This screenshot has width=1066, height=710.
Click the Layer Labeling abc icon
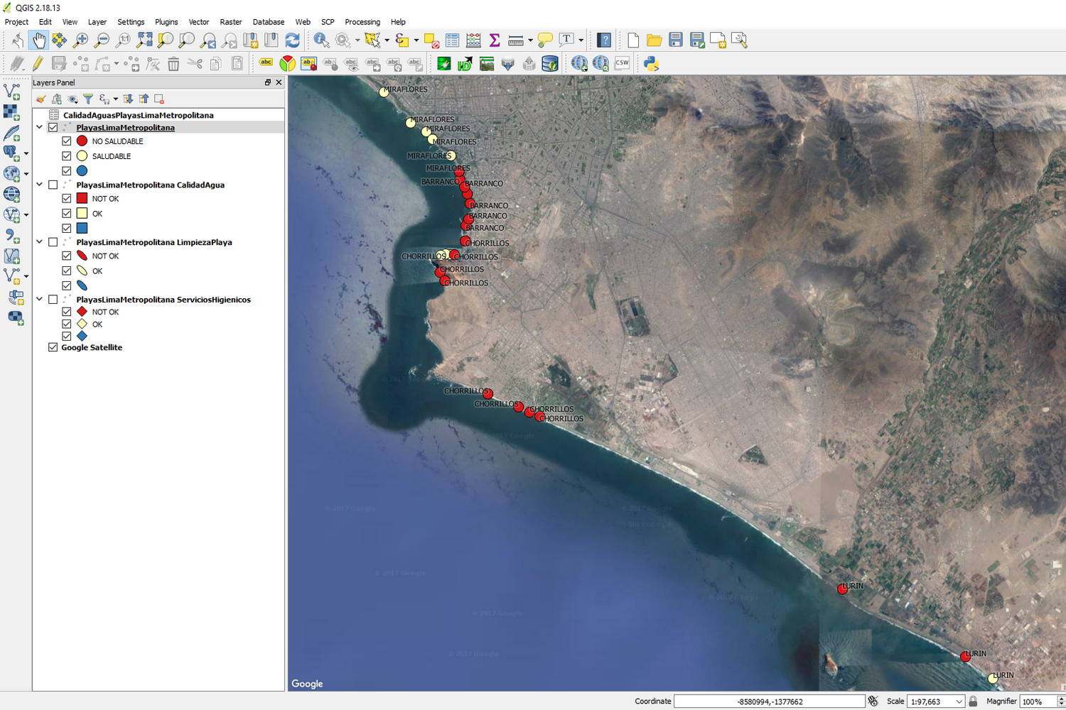(266, 64)
